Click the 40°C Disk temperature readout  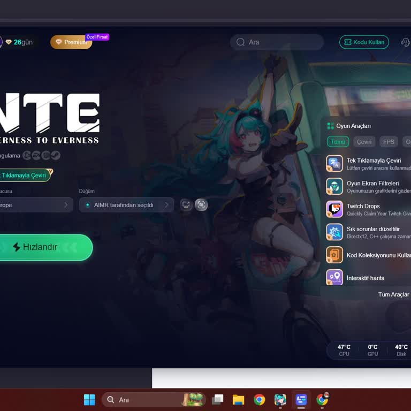(401, 350)
